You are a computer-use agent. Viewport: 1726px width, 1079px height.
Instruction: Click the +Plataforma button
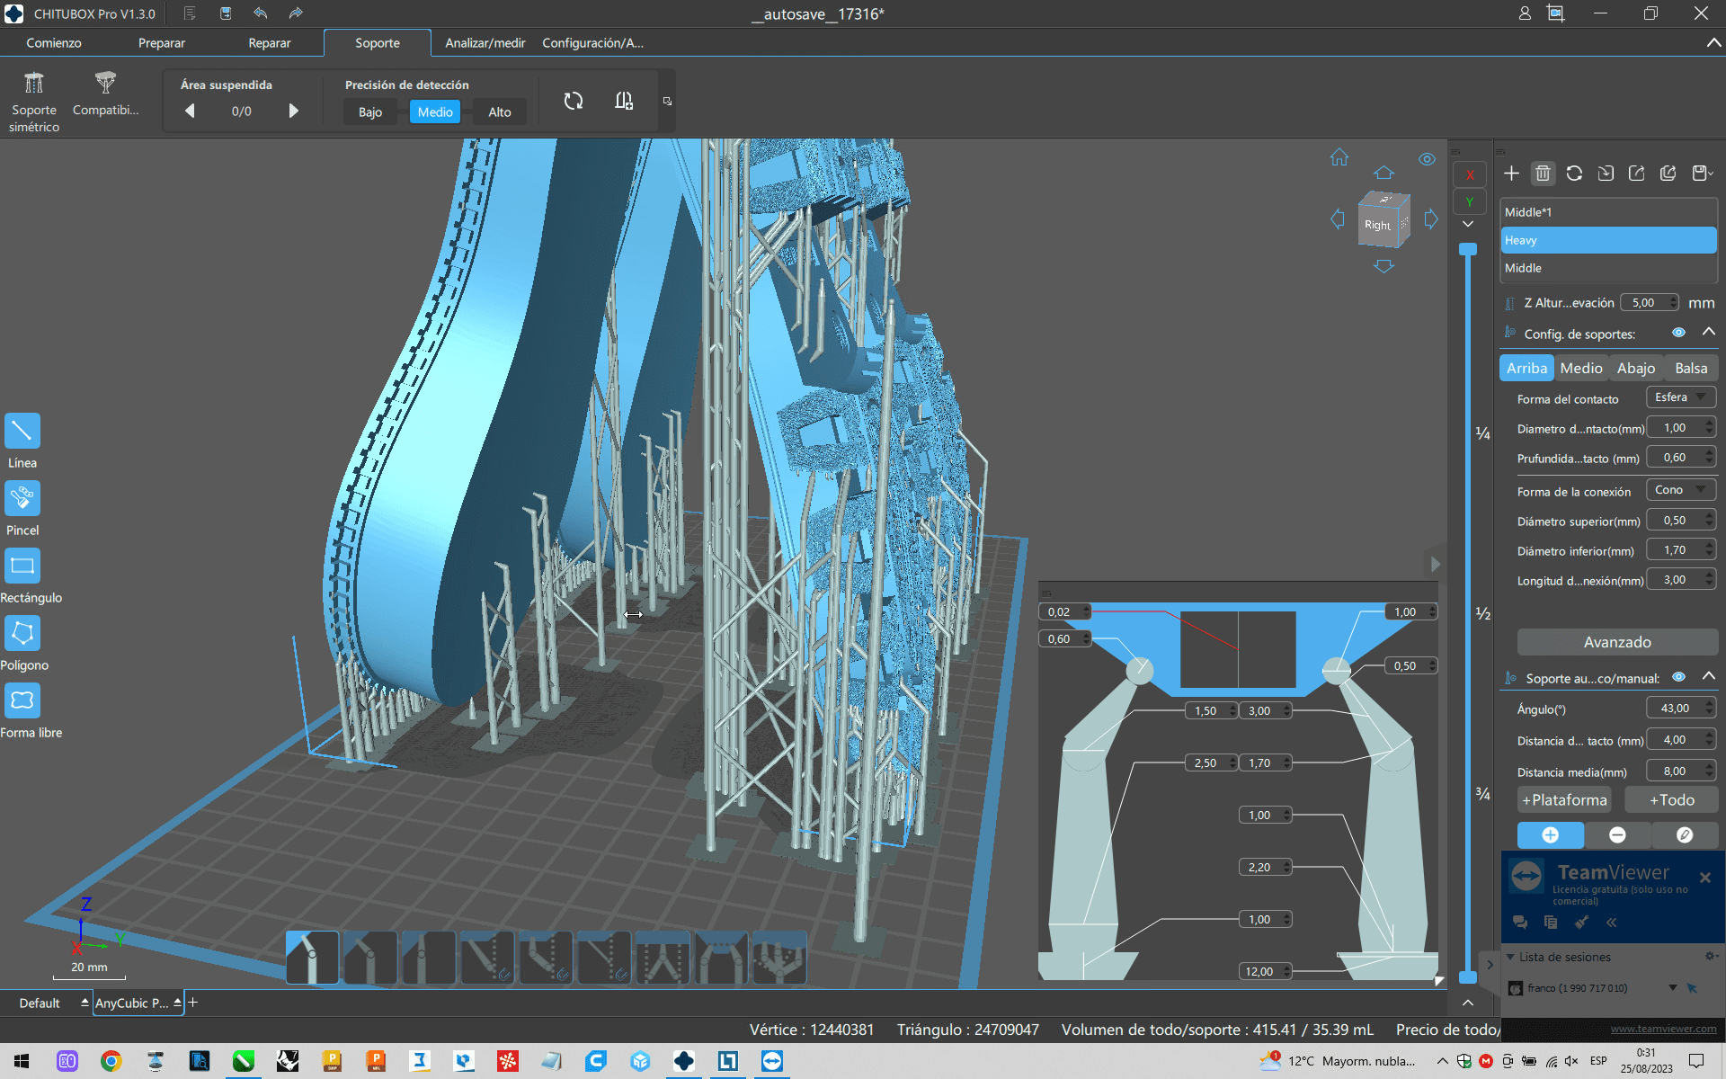coord(1564,799)
